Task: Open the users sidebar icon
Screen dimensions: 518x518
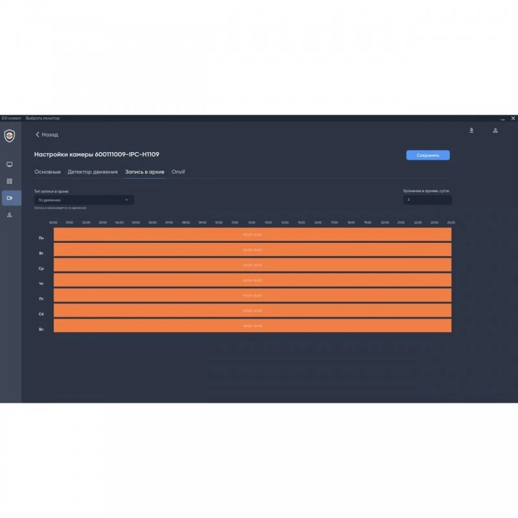Action: 10,215
